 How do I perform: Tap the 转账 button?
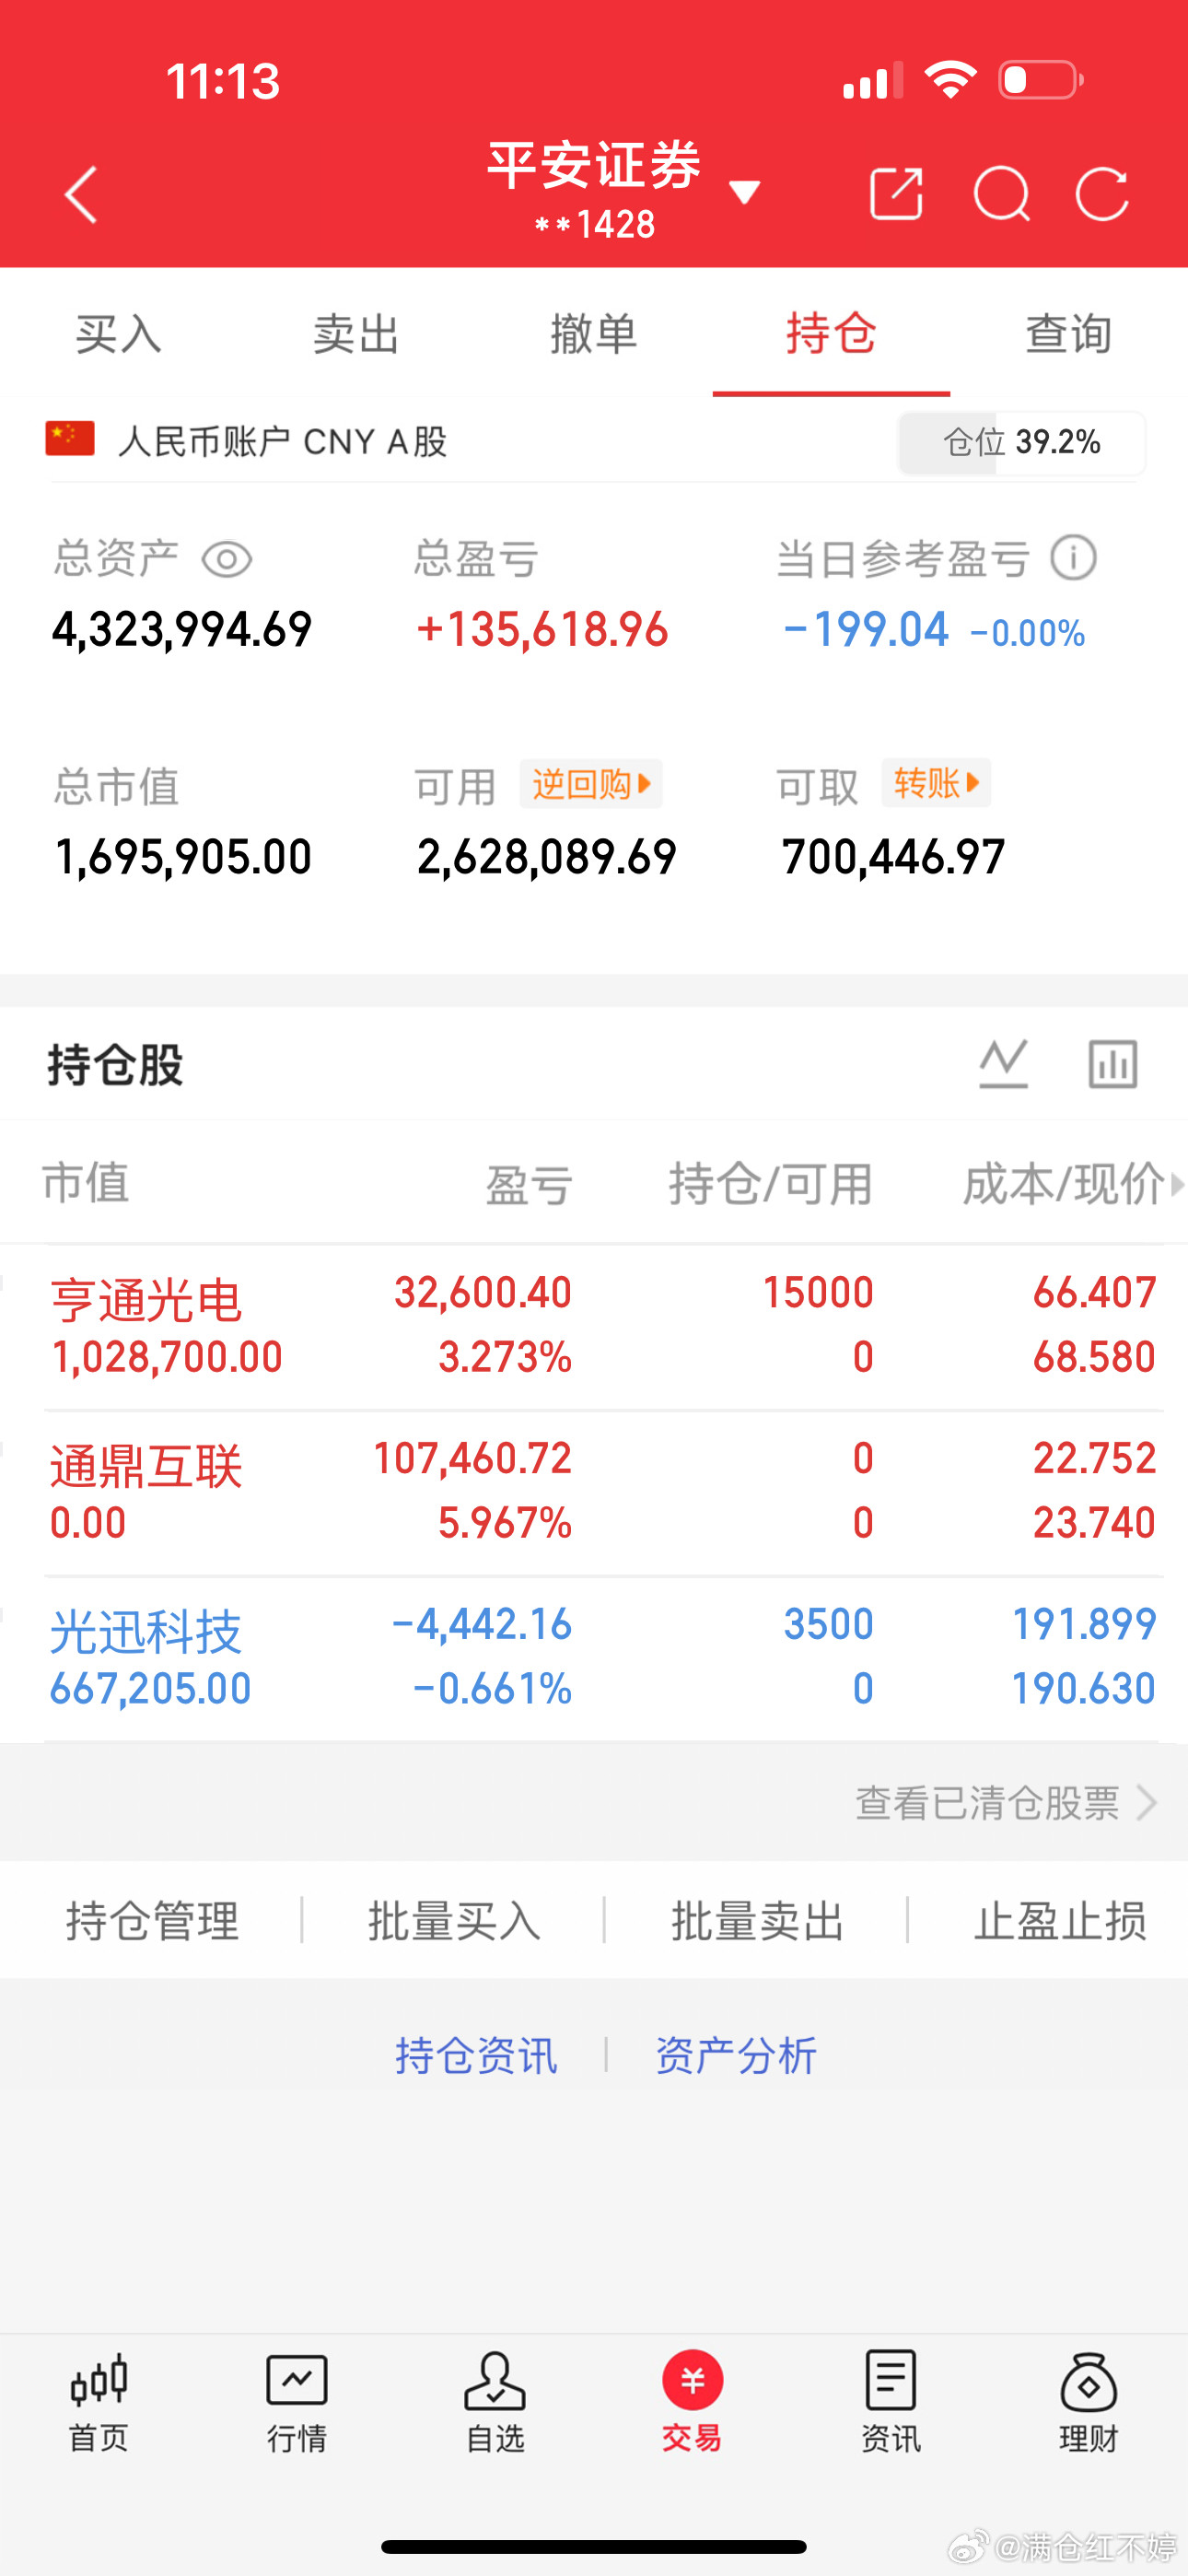click(x=936, y=782)
